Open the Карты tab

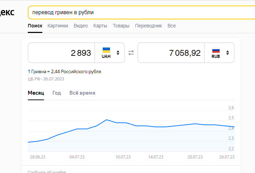[100, 26]
